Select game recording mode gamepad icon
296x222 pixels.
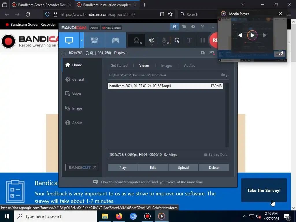click(116, 40)
